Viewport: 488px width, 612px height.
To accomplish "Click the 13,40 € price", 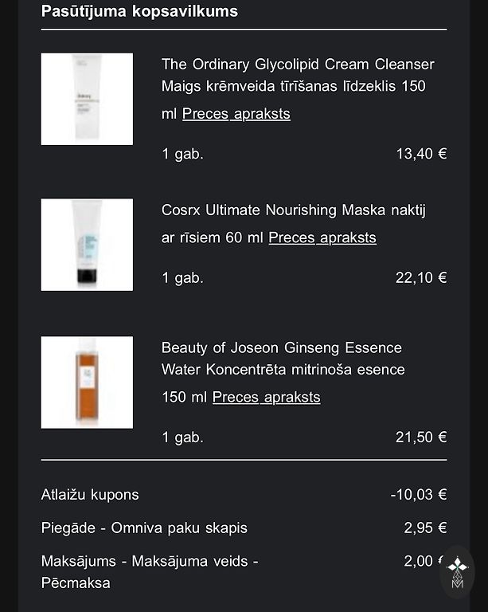I will pyautogui.click(x=421, y=154).
